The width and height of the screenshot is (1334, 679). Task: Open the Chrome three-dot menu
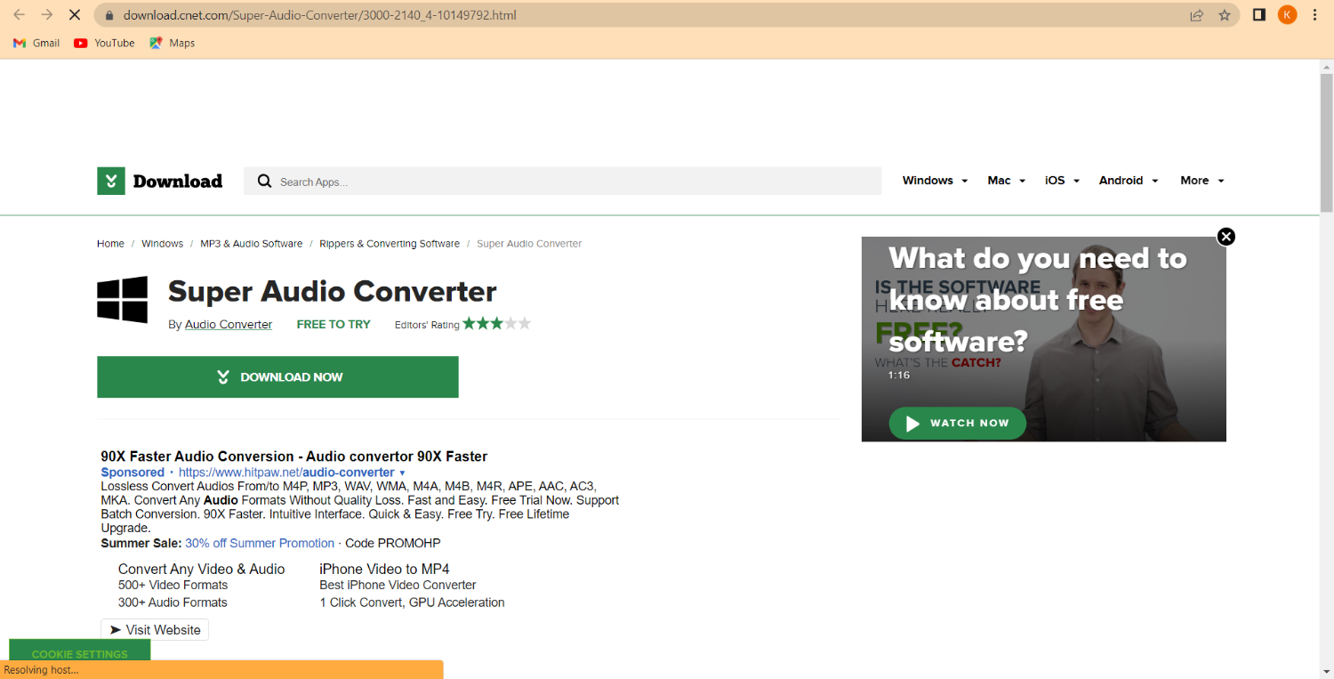(x=1315, y=15)
